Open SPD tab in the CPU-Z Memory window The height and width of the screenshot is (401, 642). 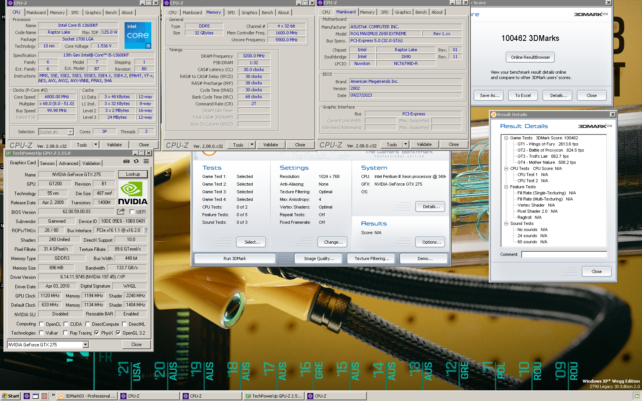[x=231, y=13]
